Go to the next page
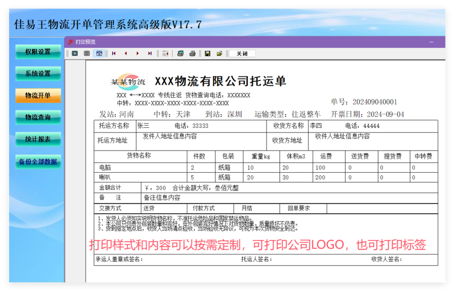 138,53
